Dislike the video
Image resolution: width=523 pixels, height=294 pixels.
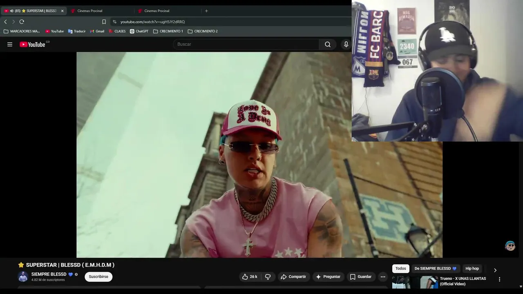(x=268, y=277)
